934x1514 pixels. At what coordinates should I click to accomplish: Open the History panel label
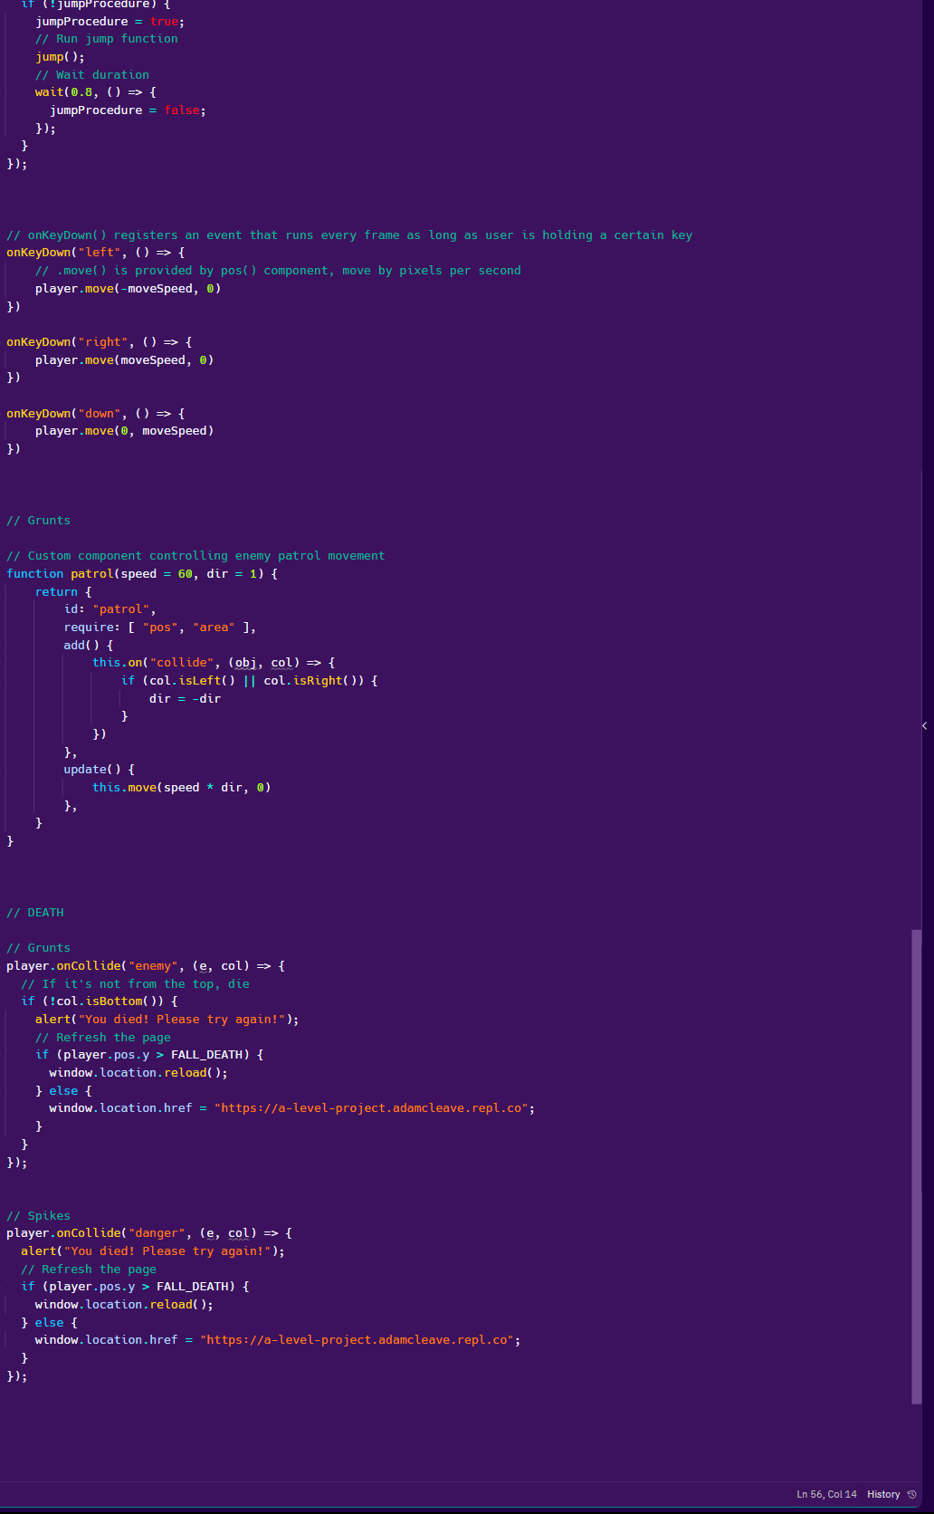point(882,1494)
